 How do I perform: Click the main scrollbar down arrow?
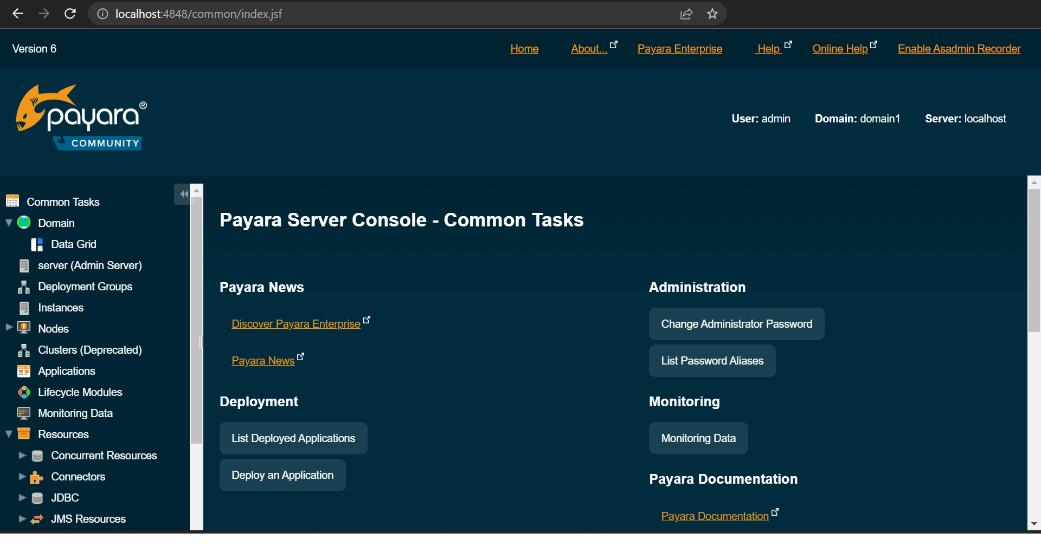tap(1034, 524)
